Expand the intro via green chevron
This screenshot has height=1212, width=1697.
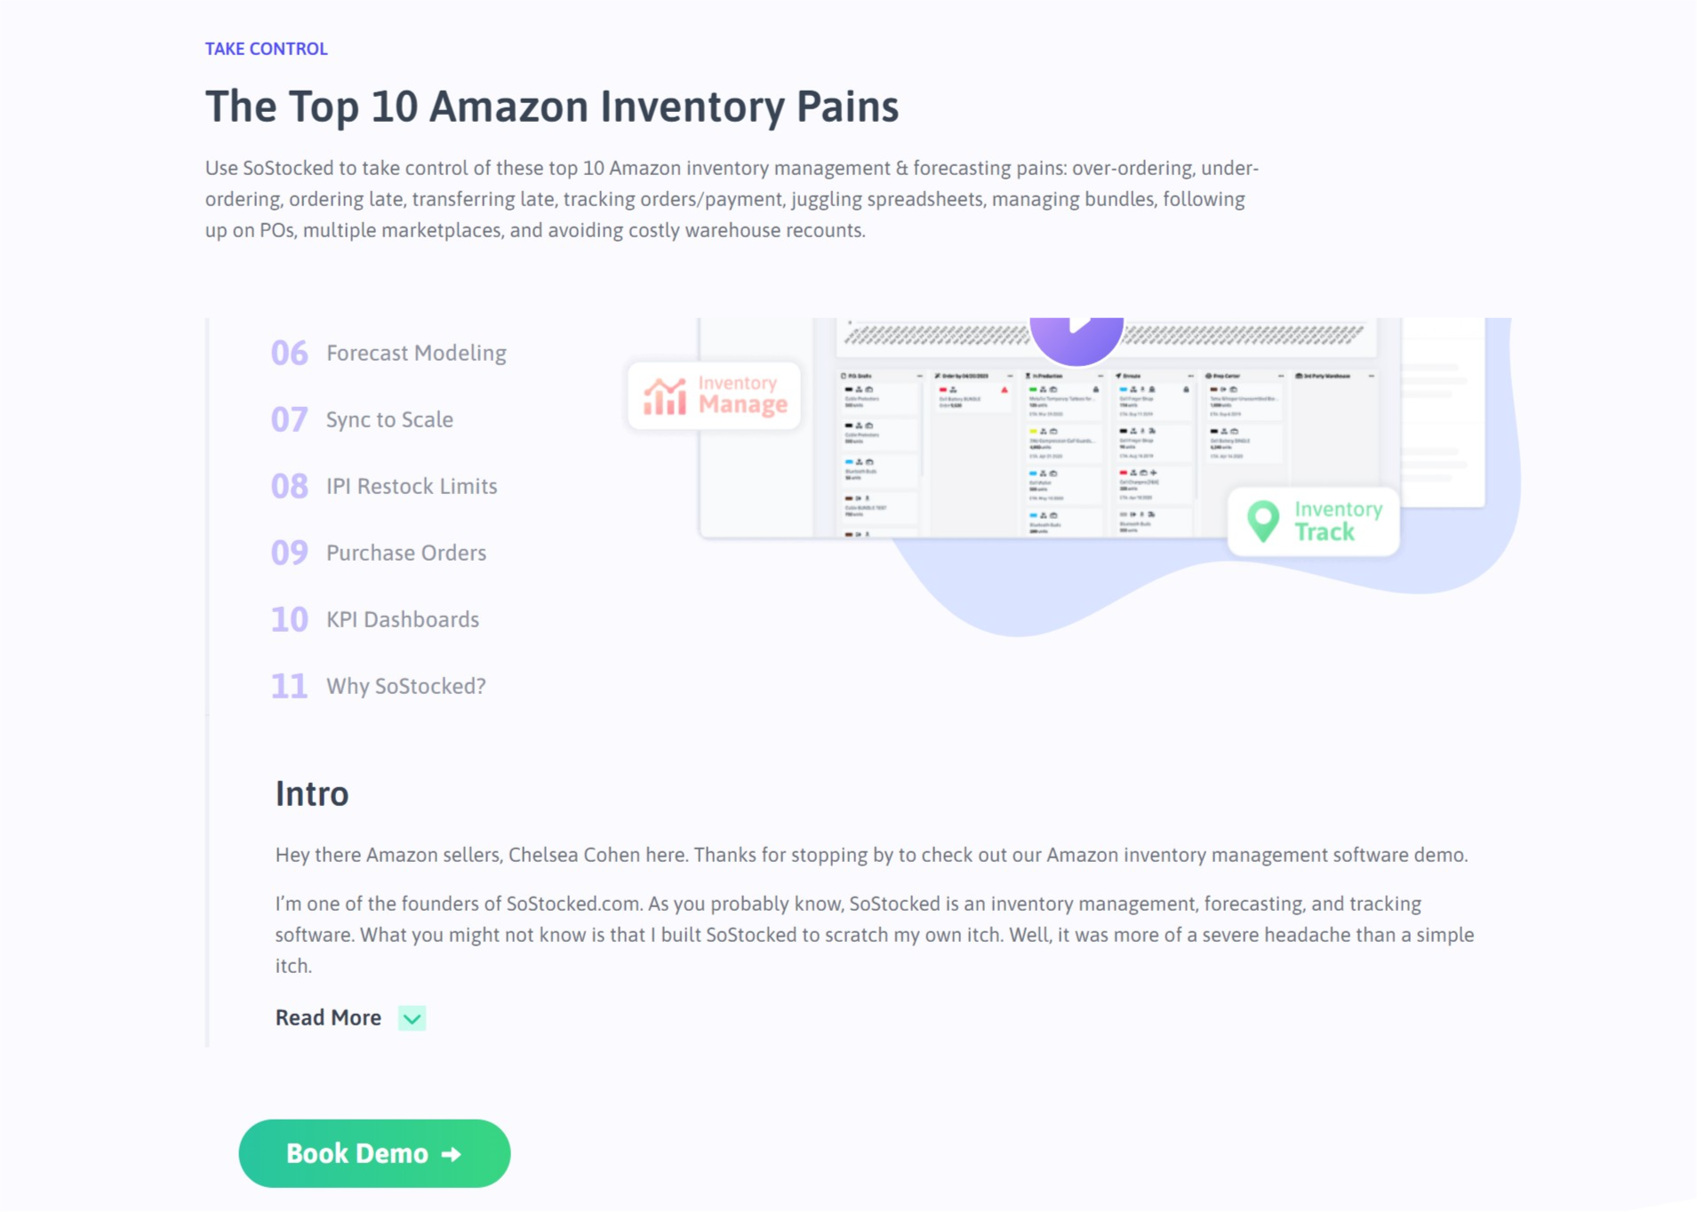pos(412,1018)
